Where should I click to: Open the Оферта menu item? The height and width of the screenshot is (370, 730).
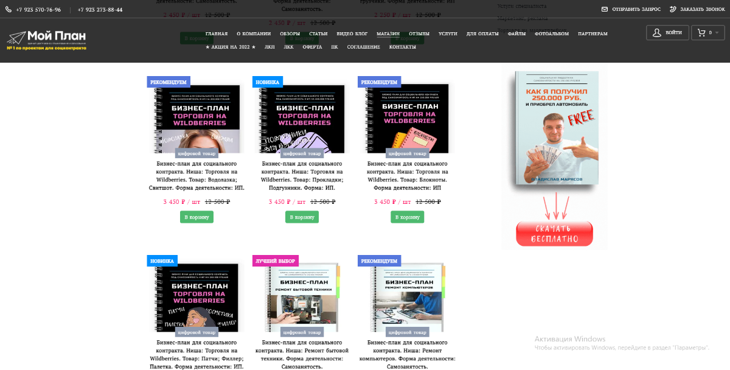(x=312, y=47)
